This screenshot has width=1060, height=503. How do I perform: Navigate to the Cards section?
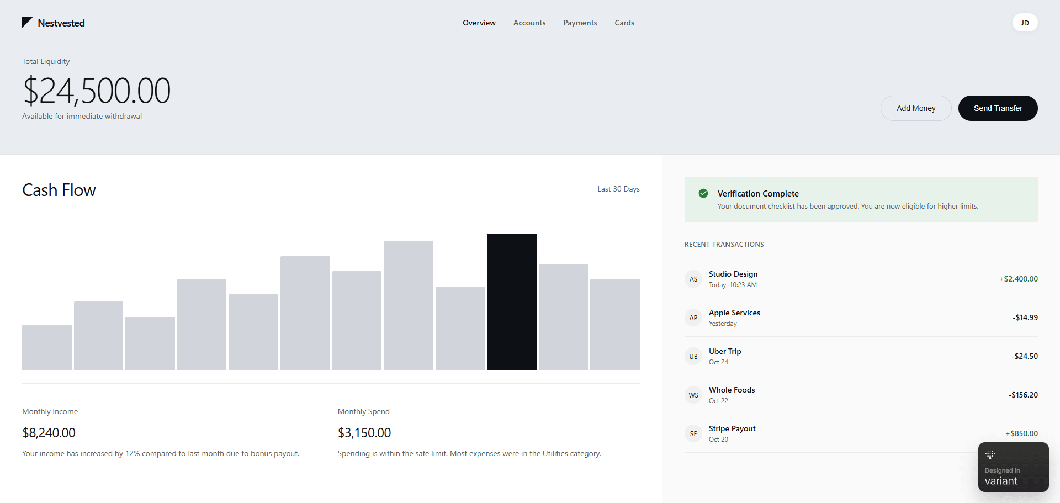[624, 23]
